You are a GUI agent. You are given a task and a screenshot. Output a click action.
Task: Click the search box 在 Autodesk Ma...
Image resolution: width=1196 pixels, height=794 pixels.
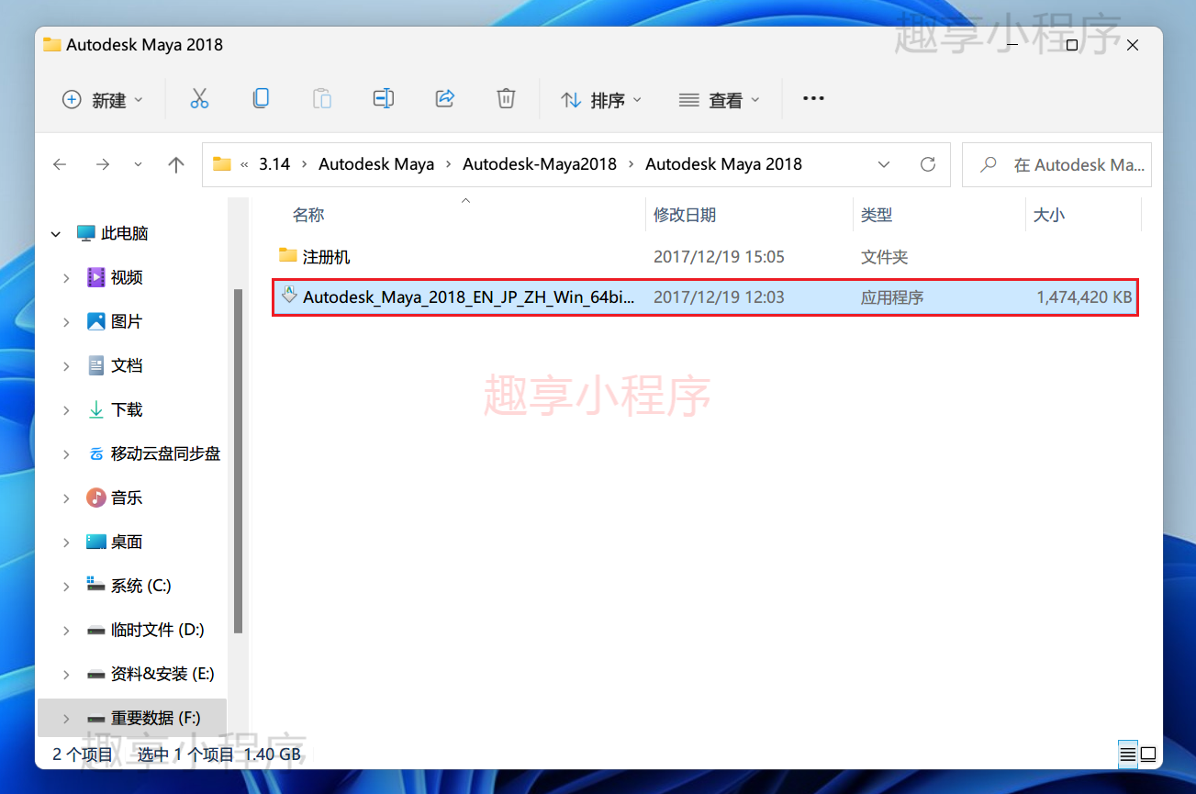coord(1056,164)
